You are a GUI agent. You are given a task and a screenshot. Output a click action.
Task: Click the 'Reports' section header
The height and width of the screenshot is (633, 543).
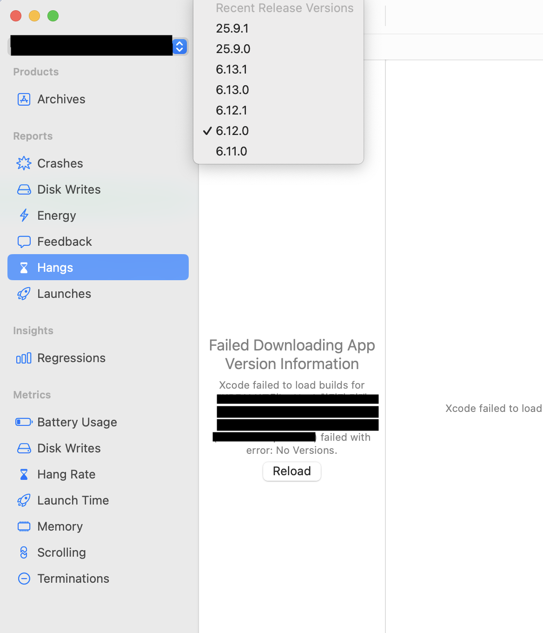[33, 136]
